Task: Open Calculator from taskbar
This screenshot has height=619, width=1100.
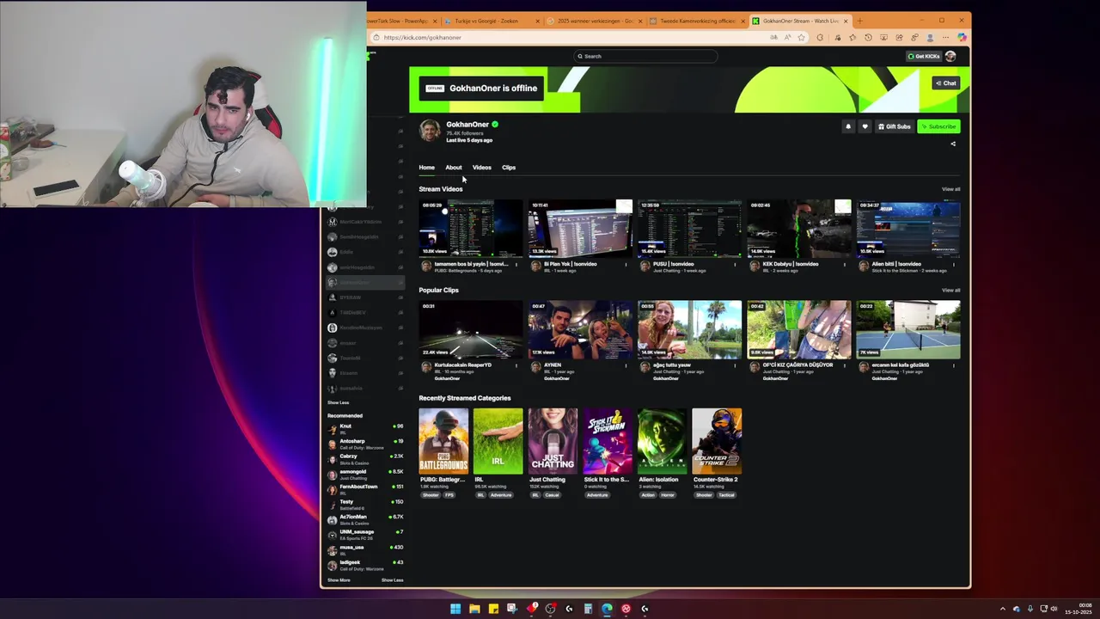Action: [588, 609]
